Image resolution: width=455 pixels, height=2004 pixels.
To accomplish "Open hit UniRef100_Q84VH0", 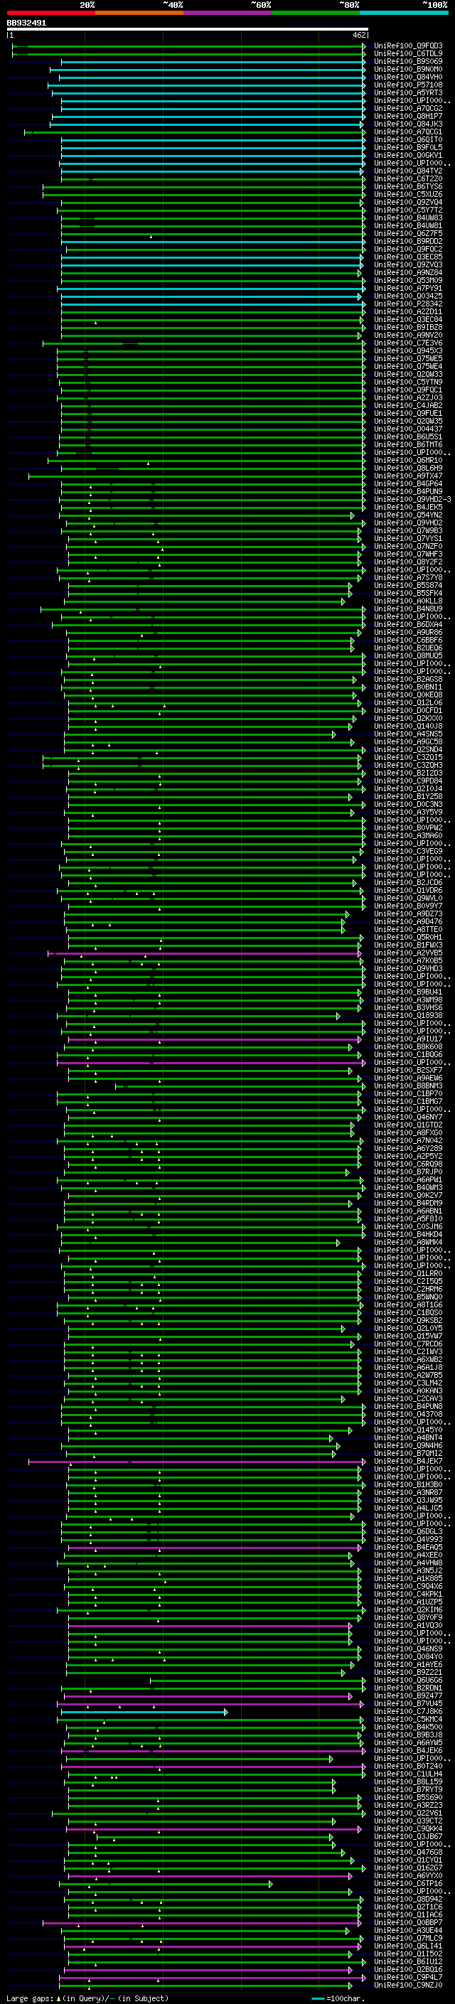I will (x=408, y=77).
